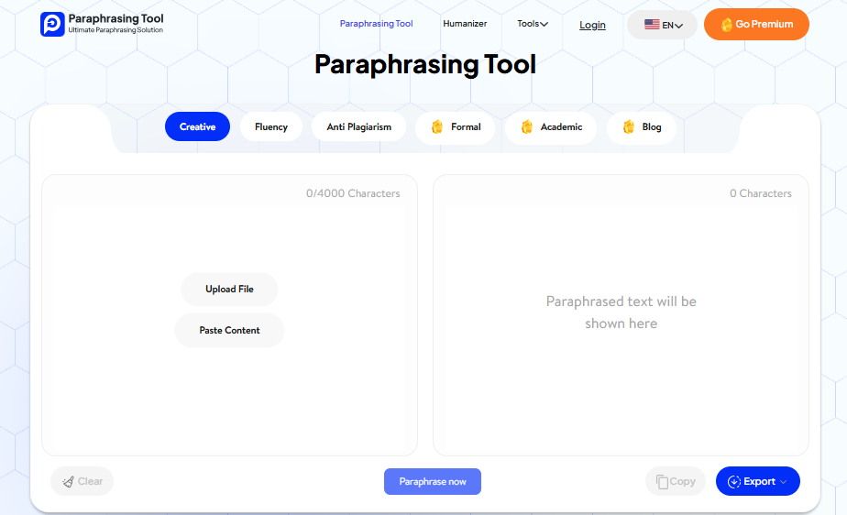Click the premium gem icon on Blog
This screenshot has width=847, height=515.
pyautogui.click(x=629, y=126)
